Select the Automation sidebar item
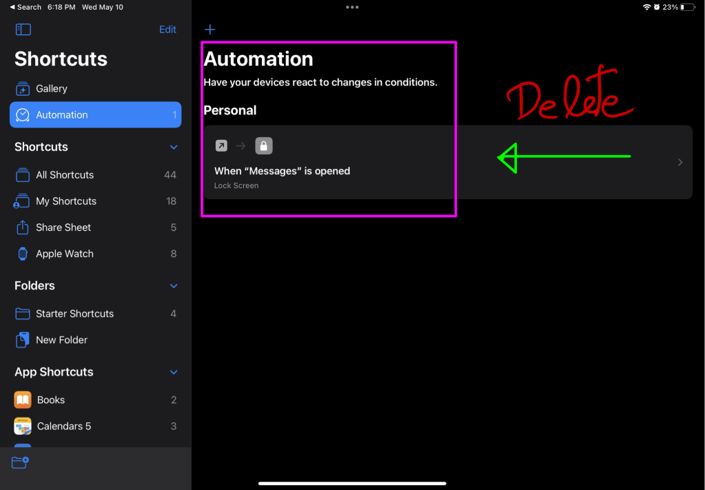Screen dimensions: 705x490 95,115
